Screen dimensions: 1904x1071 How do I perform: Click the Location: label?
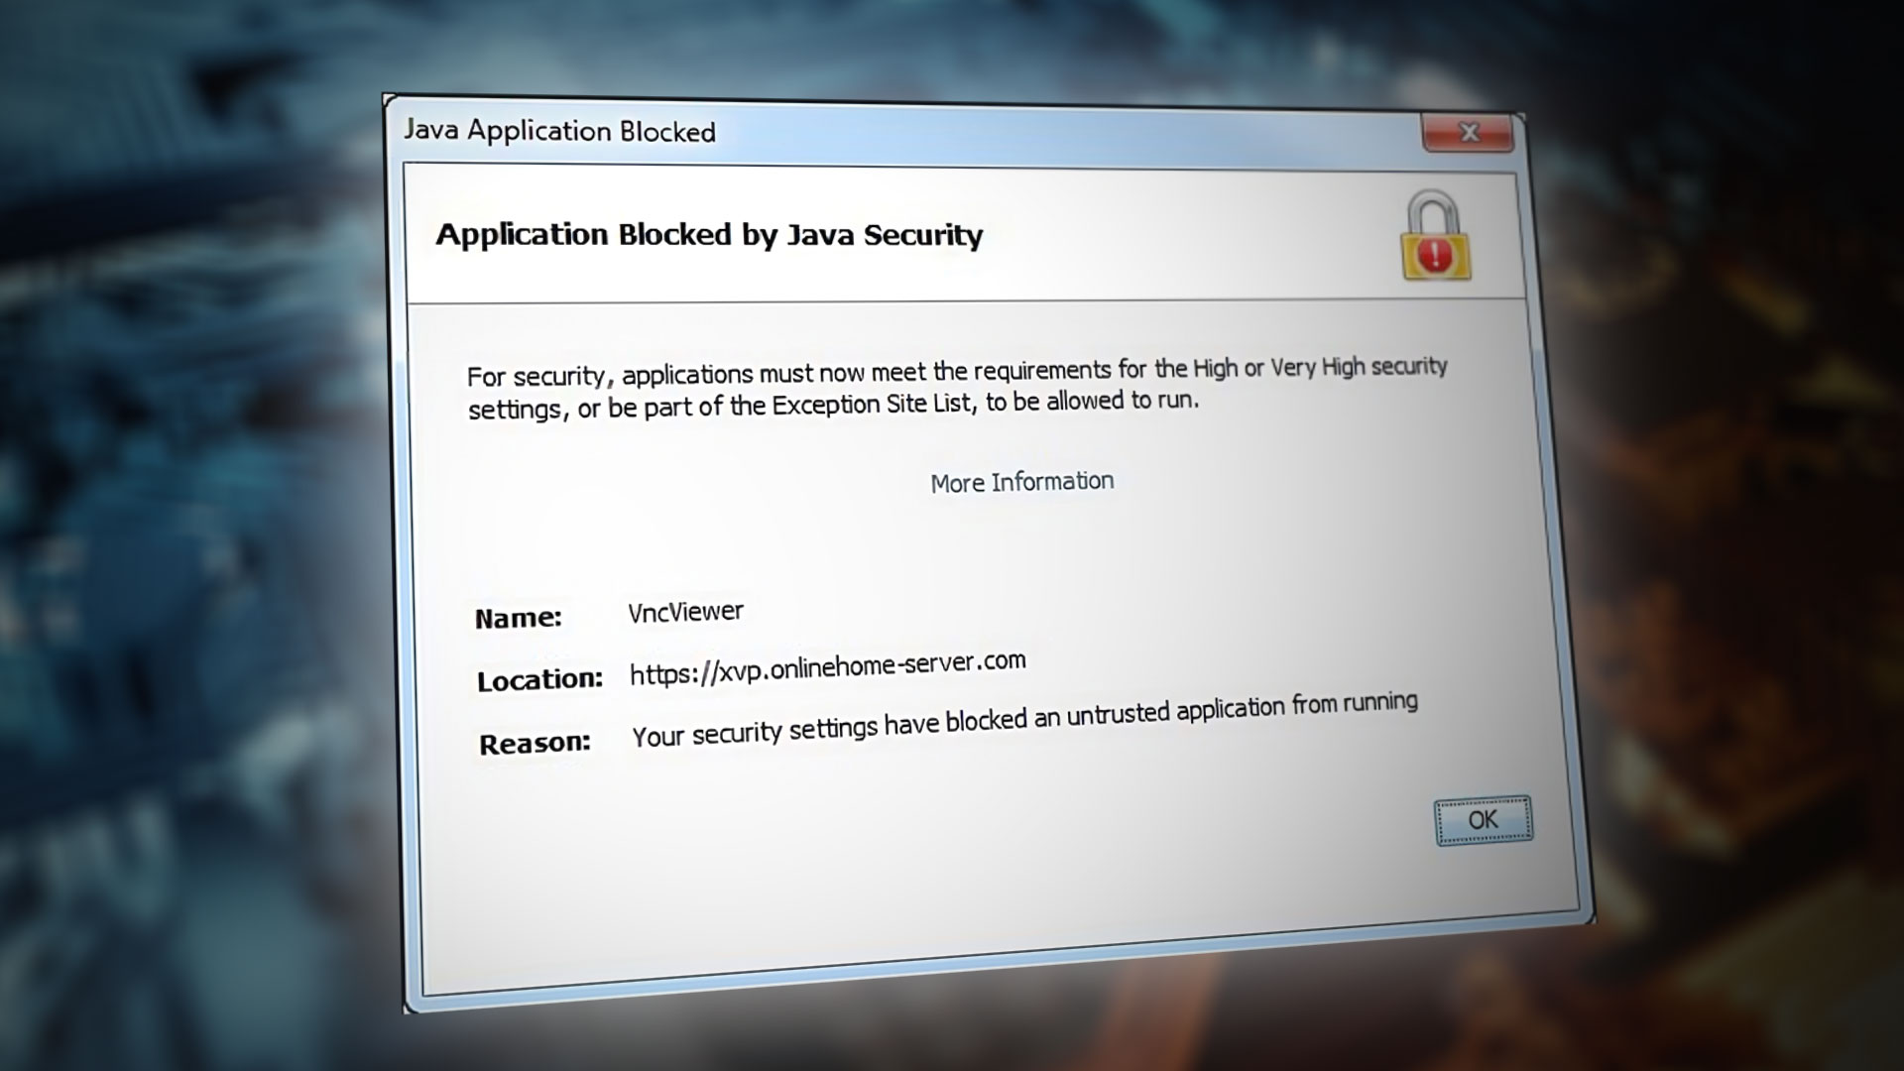(539, 680)
